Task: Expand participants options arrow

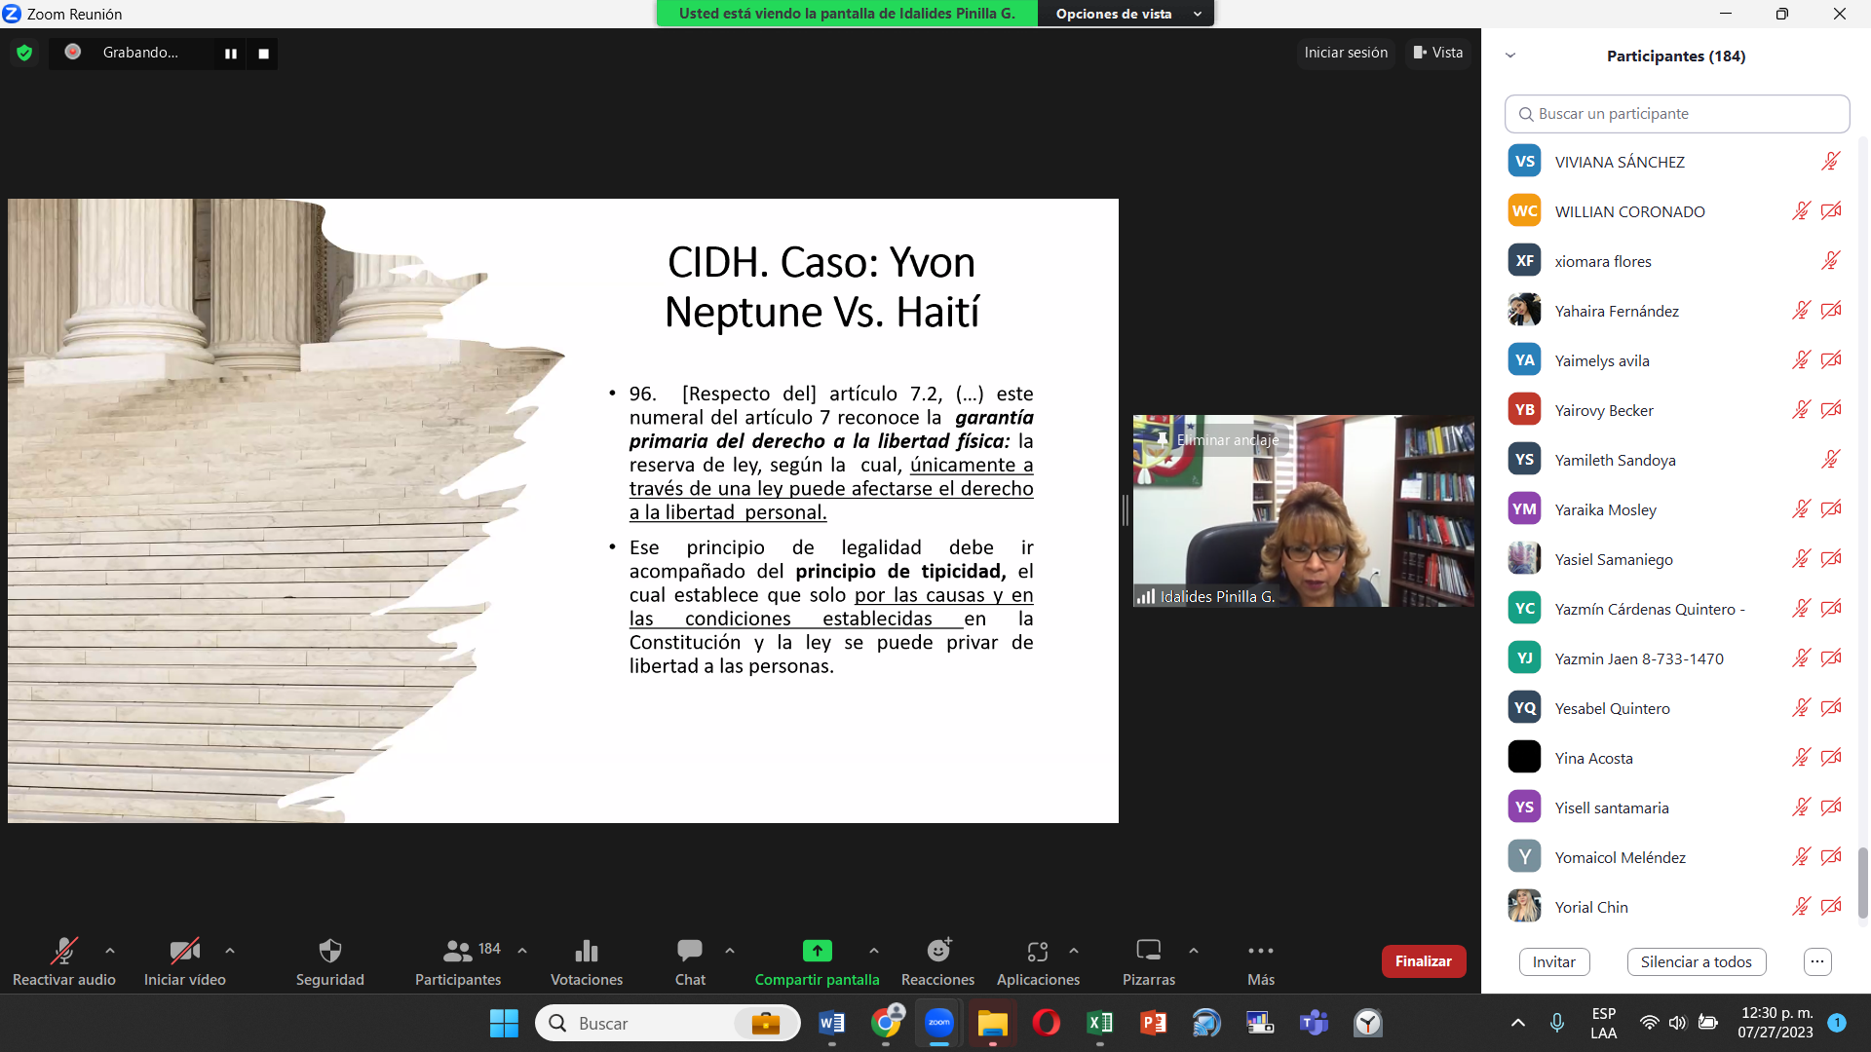Action: [x=522, y=950]
